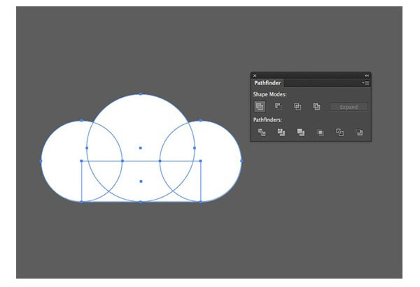Click the rightmost anchor of the right circle

click(241, 161)
